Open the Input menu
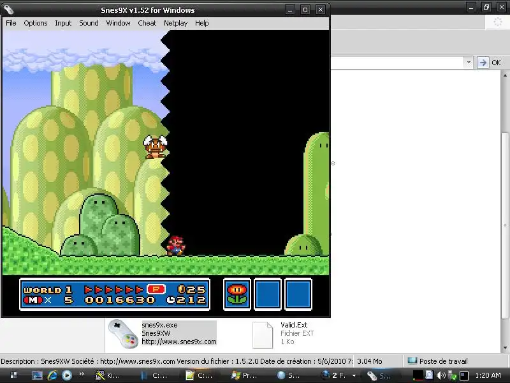 pyautogui.click(x=63, y=23)
